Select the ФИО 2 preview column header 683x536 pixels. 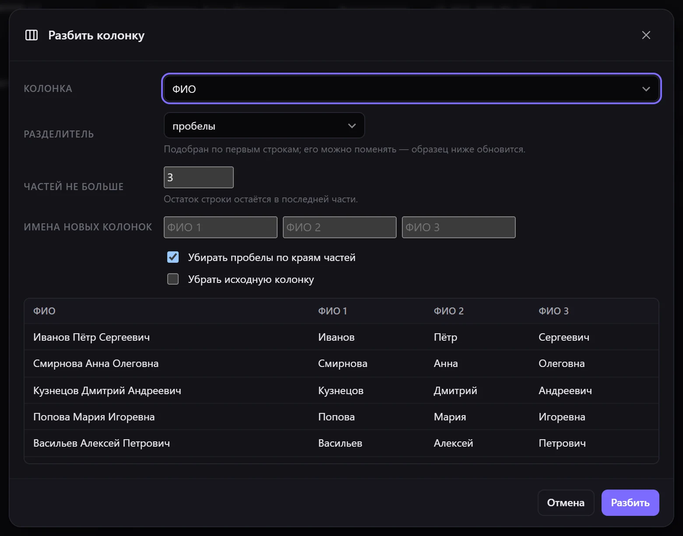click(x=448, y=311)
